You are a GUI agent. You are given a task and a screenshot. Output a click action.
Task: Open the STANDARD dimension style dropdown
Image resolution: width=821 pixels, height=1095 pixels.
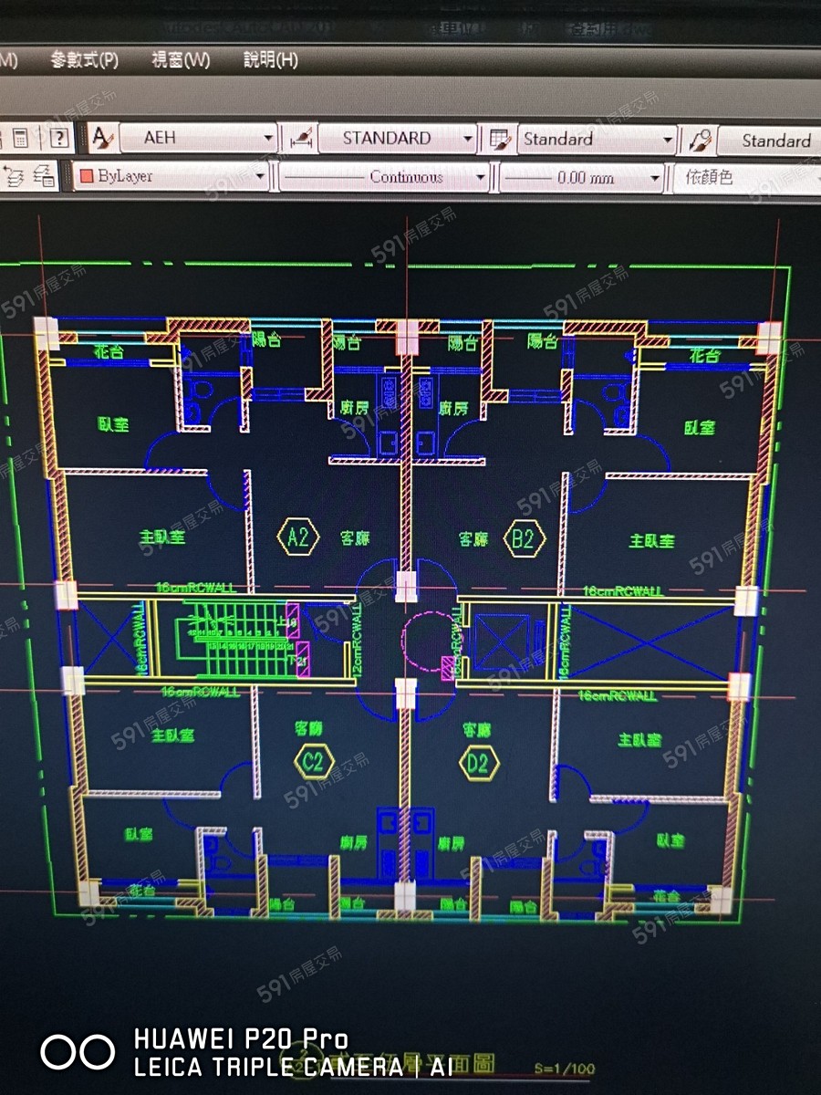468,140
